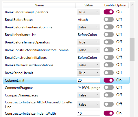
Task: Turn on the BreakInheritanceList toggle
Action: click(108, 34)
